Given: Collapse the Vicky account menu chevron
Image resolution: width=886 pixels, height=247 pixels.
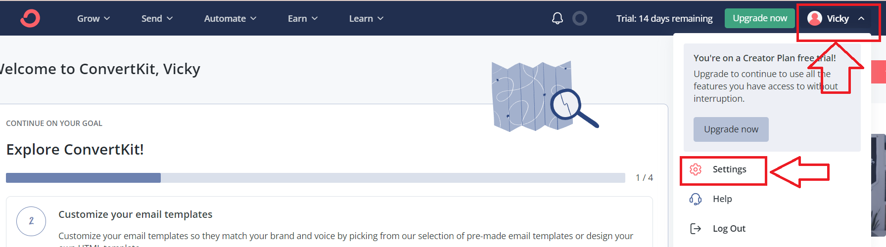Looking at the screenshot, I should (861, 18).
